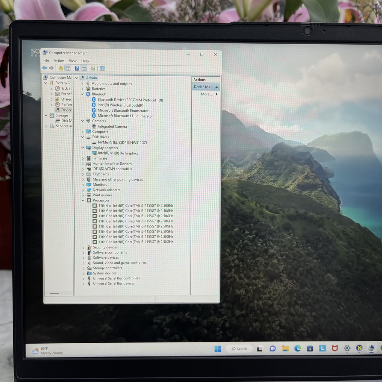The image size is (382, 382).
Task: Select Microsoft Bluetooth Enumerator
Action: 123,110
